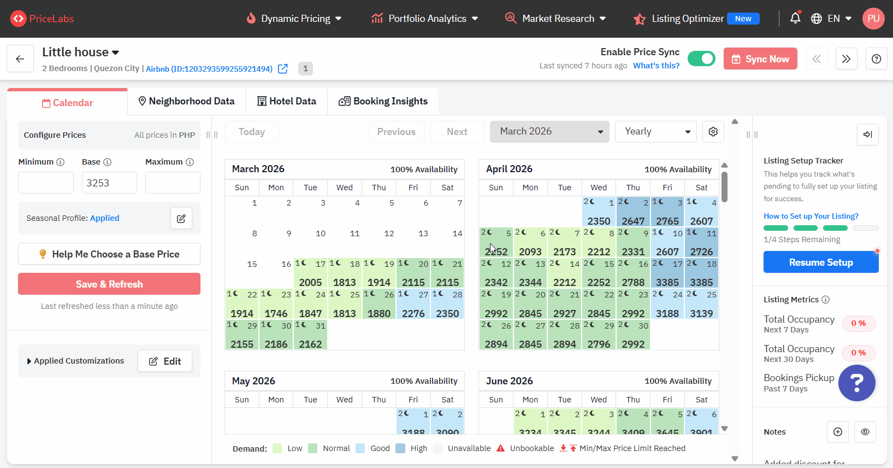This screenshot has height=468, width=893.
Task: Collapse the right sidebar panel
Action: (x=867, y=134)
